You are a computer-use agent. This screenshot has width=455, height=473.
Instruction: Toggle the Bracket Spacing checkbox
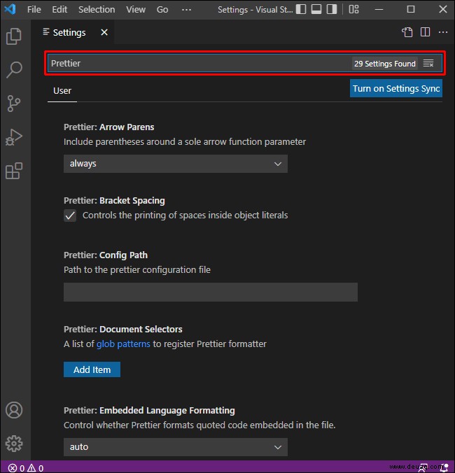[x=70, y=216]
